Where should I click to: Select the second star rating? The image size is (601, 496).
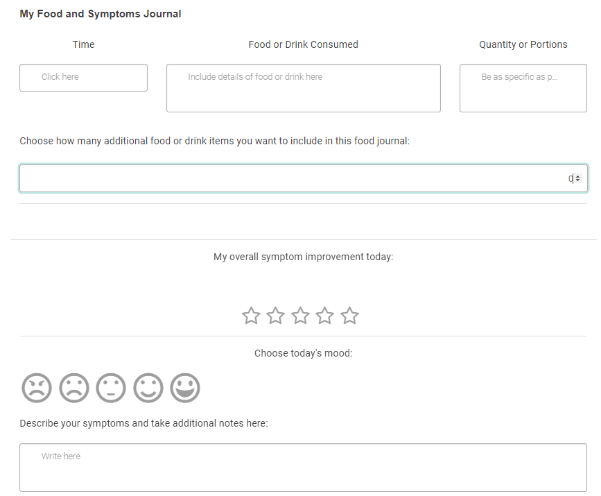(276, 316)
